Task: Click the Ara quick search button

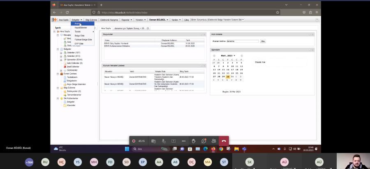Action: click(263, 41)
